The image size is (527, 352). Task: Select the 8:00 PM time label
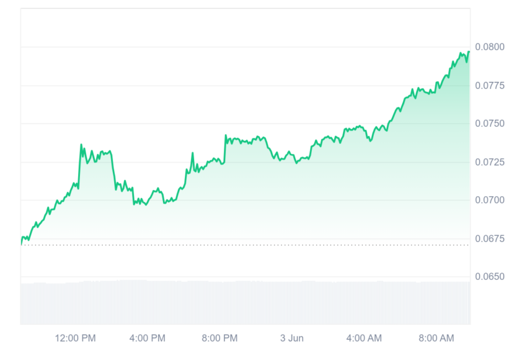pos(219,338)
